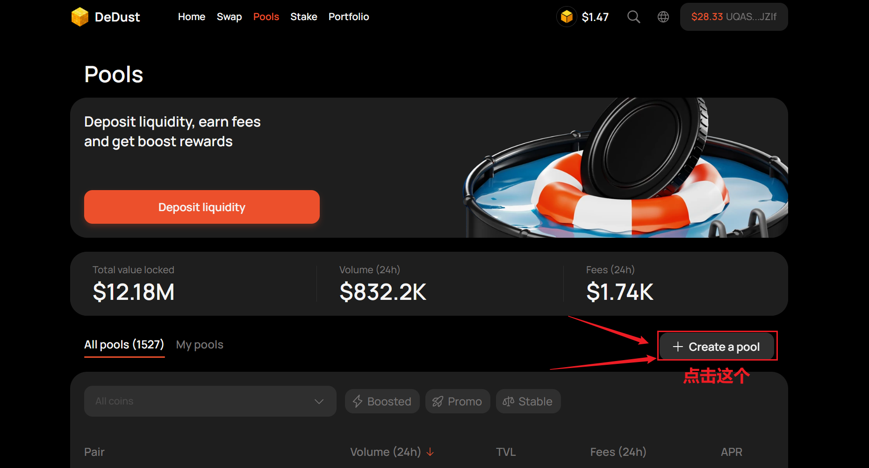Image resolution: width=869 pixels, height=468 pixels.
Task: Click the TON coin price icon
Action: (x=567, y=17)
